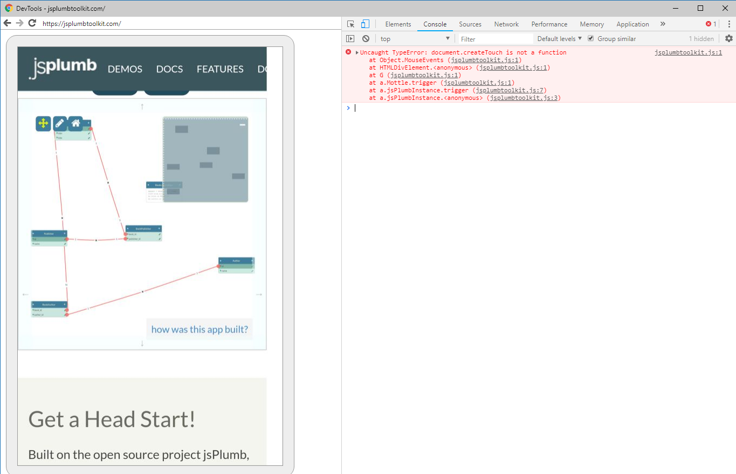Open the jsplumbtoolkit.js:1 source link

688,52
